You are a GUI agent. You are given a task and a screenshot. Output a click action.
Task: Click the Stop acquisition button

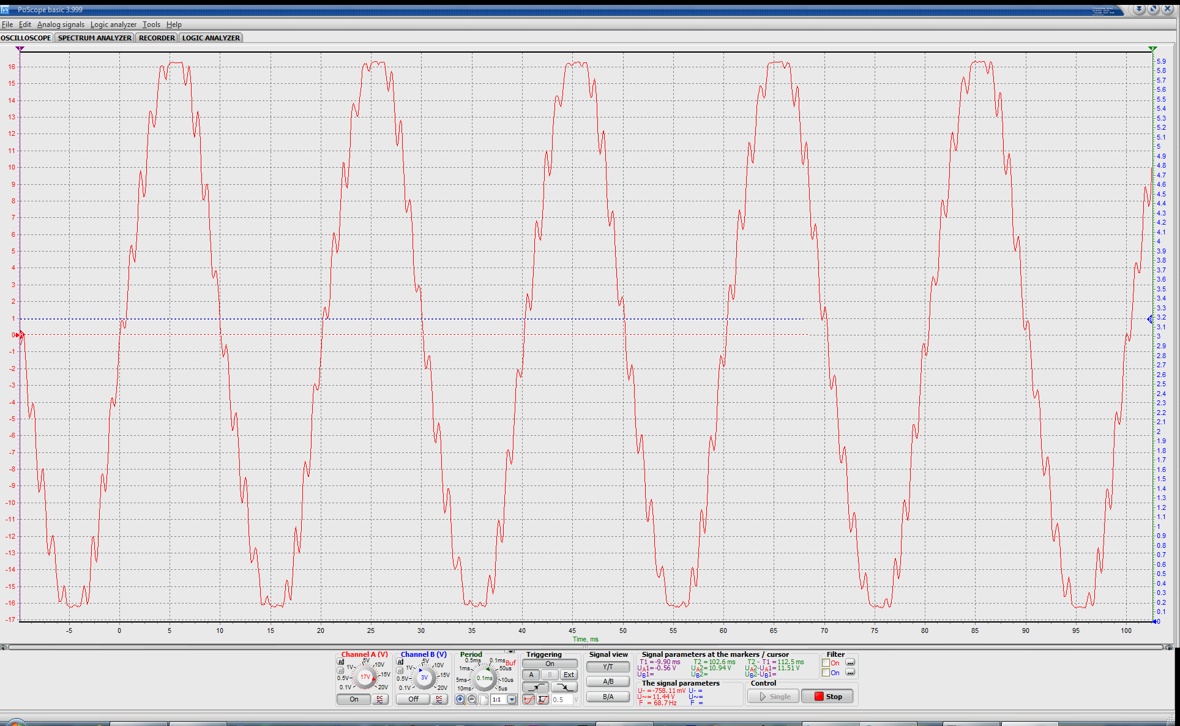[x=827, y=697]
